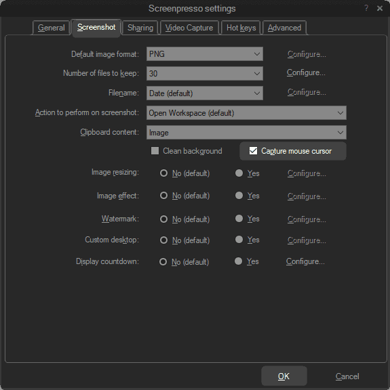Open the Video Capture tab
390x390 pixels.
click(189, 28)
